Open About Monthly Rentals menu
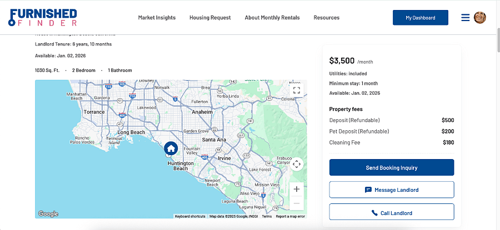 [x=272, y=18]
